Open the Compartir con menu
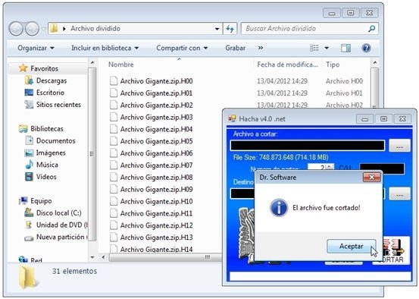The image size is (419, 299). click(x=182, y=48)
